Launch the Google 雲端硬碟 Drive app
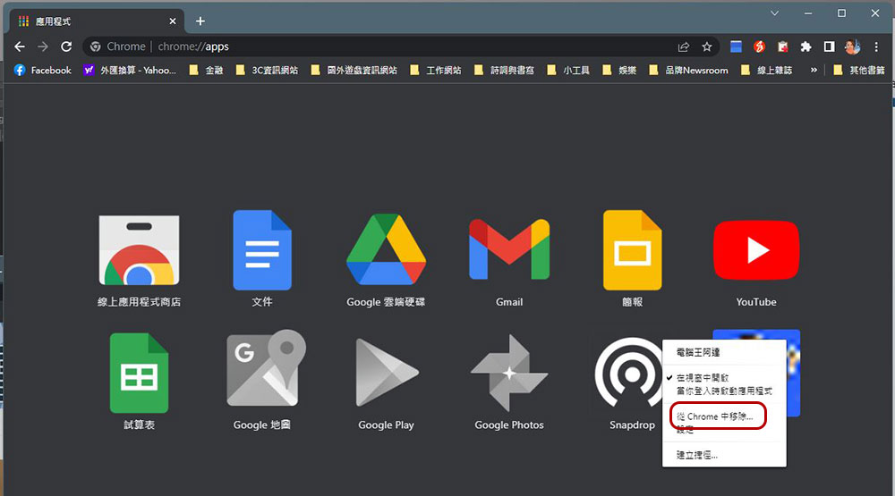The image size is (895, 496). tap(386, 251)
